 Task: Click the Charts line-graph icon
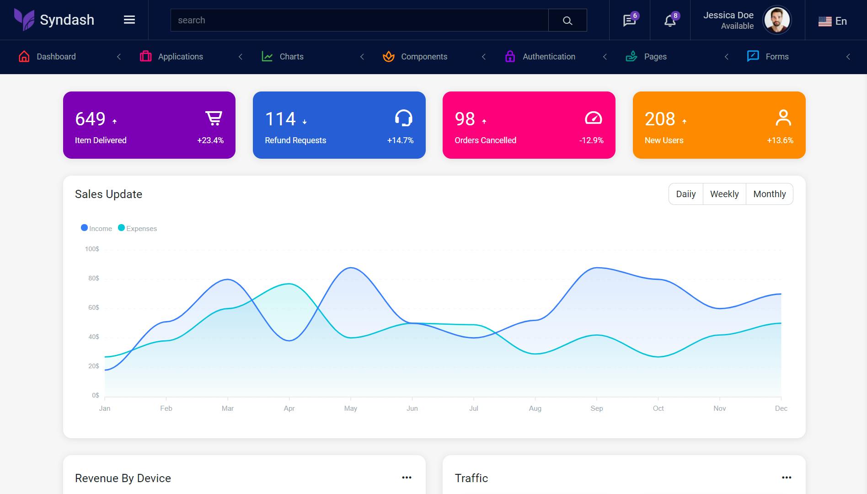point(267,56)
